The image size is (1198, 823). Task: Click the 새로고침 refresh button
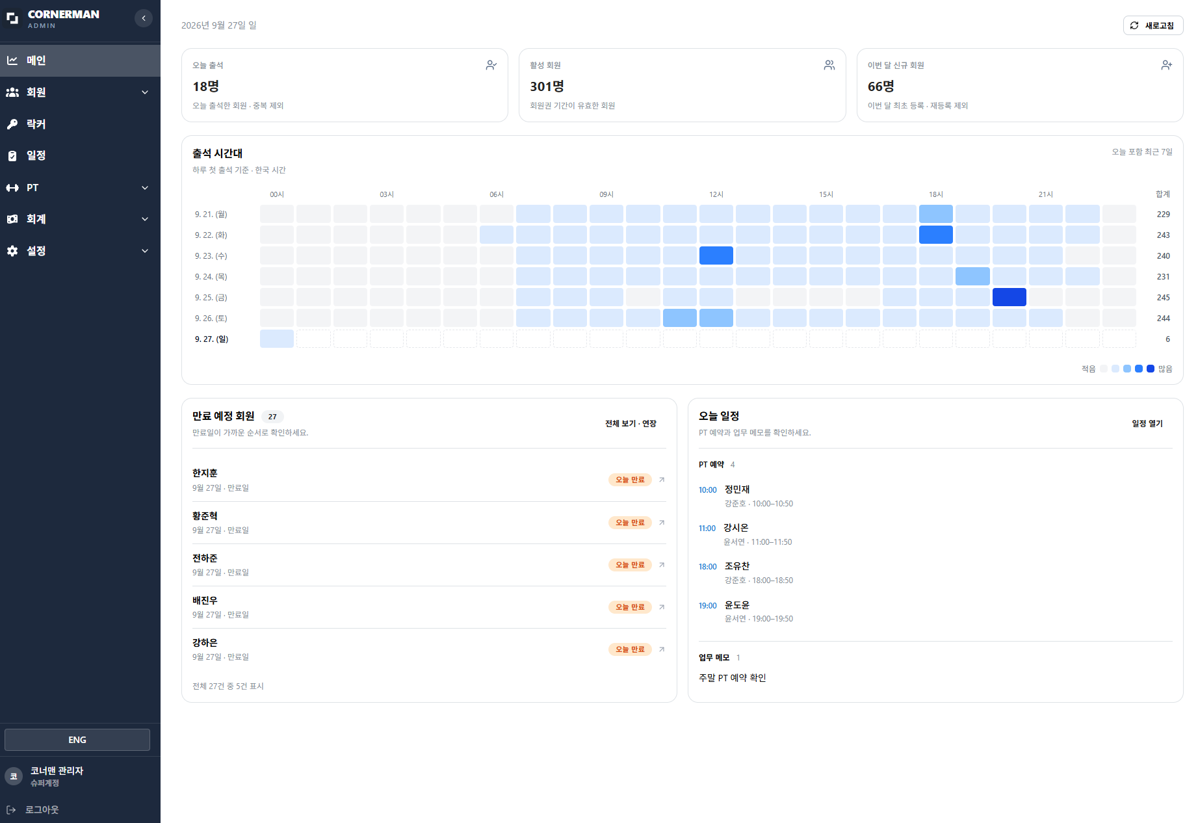click(x=1152, y=25)
